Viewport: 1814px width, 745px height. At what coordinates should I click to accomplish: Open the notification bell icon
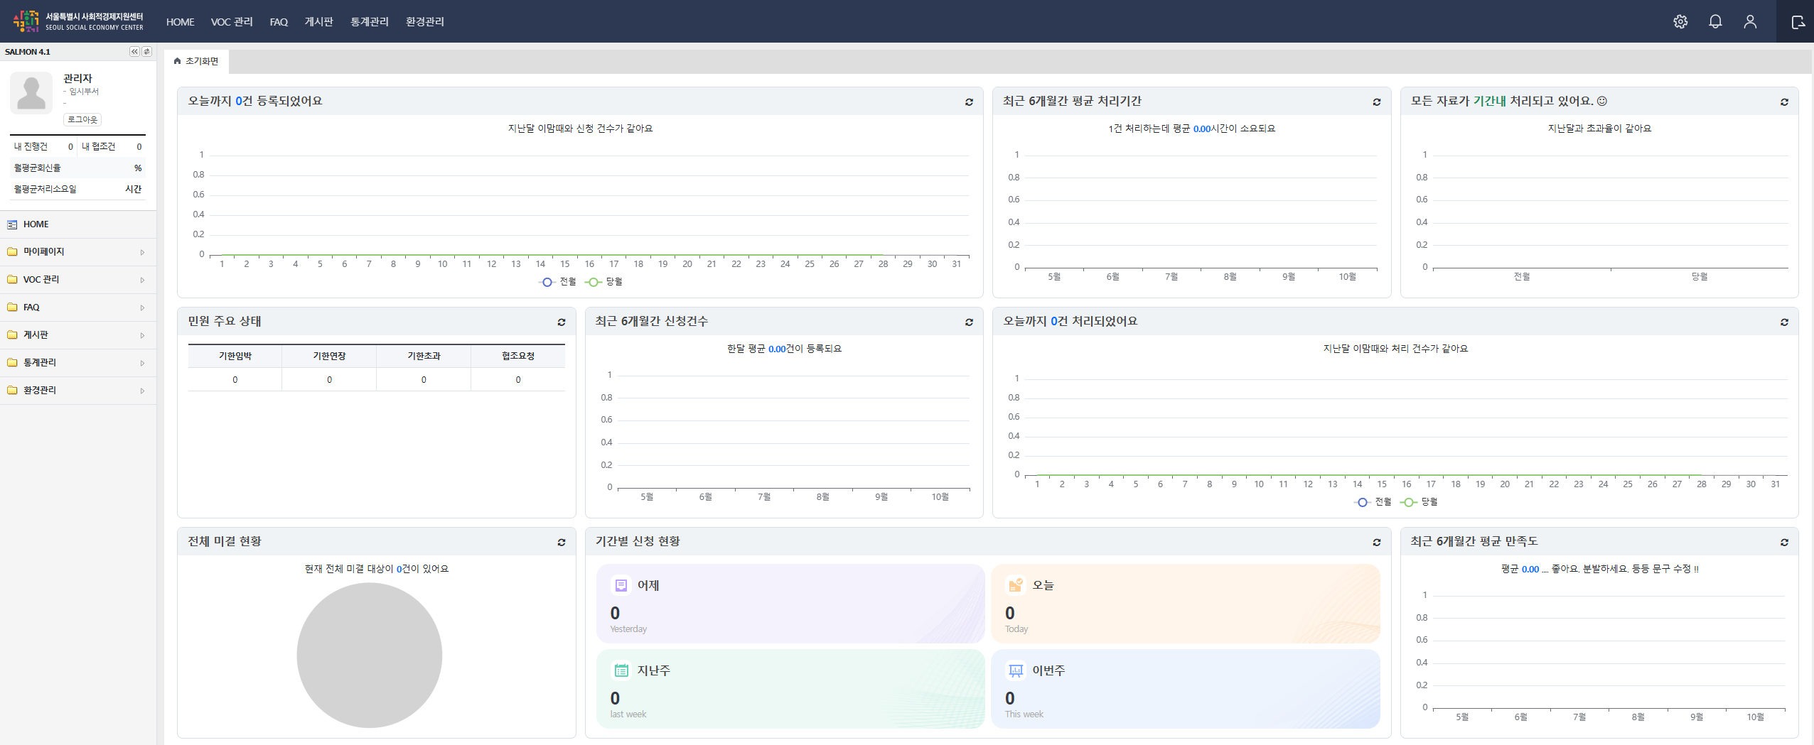(x=1715, y=22)
